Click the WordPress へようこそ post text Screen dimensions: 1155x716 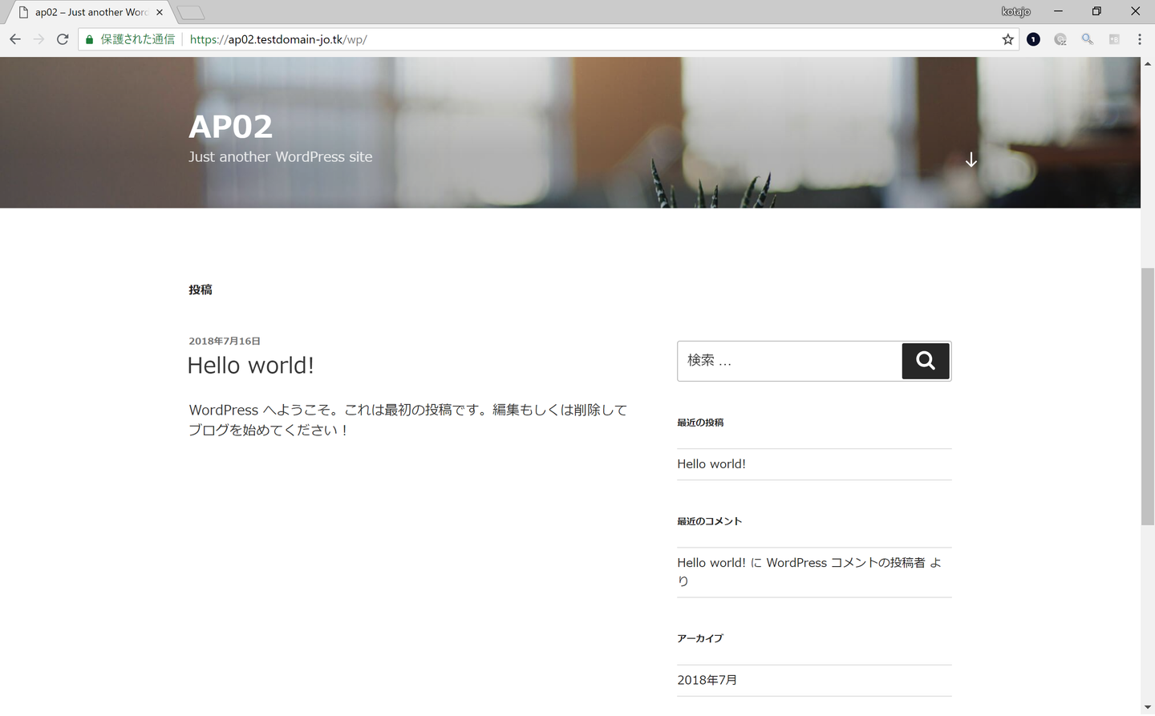[407, 420]
